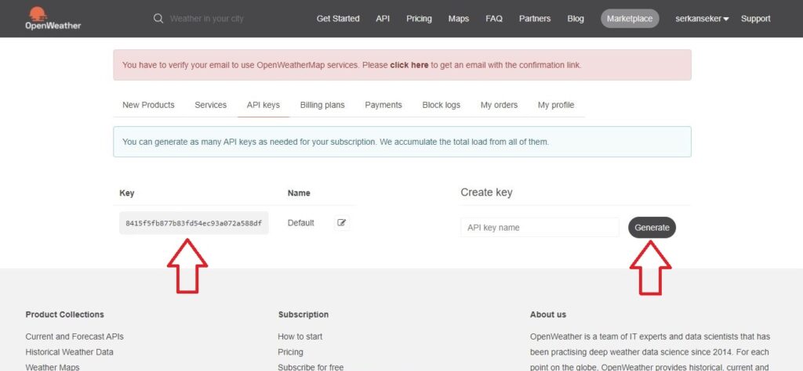This screenshot has height=371, width=803.
Task: Select the API key 8415f5fb877b83fd54ec93a072a588df
Action: point(194,223)
